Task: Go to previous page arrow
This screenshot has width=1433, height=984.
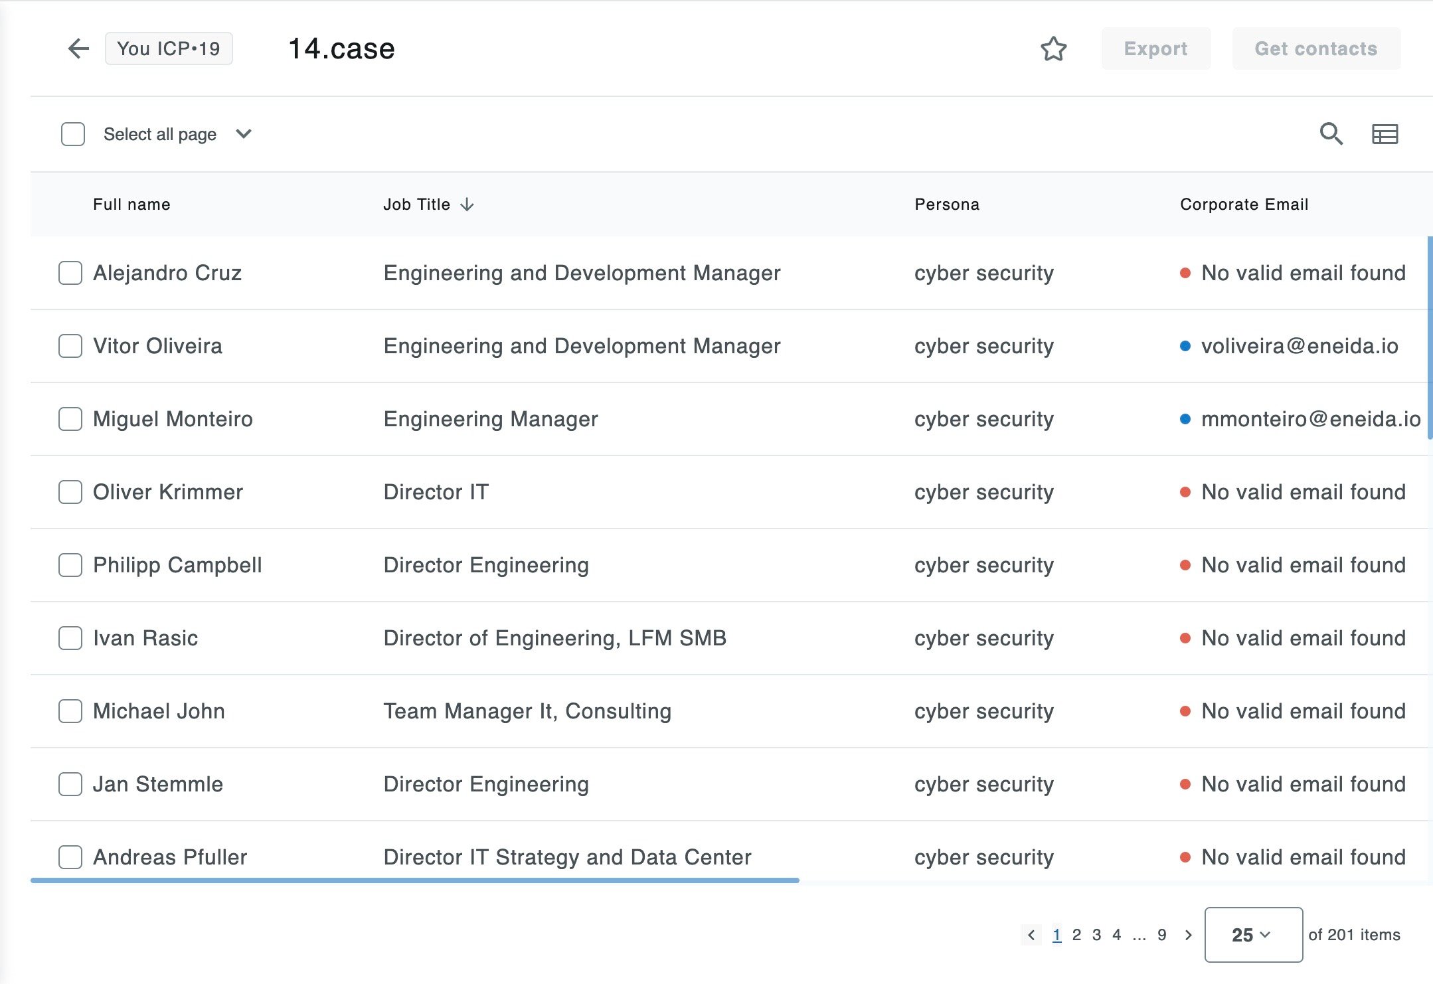Action: coord(1031,935)
